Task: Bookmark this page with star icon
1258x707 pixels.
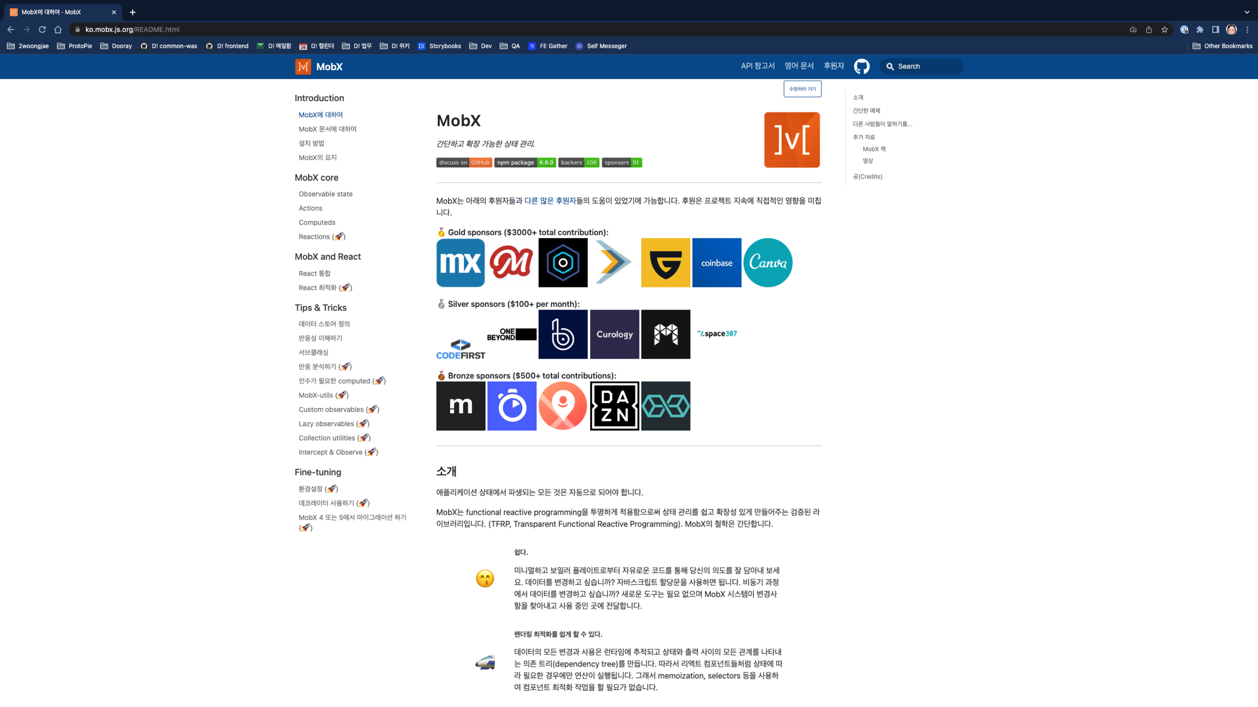Action: click(1164, 29)
